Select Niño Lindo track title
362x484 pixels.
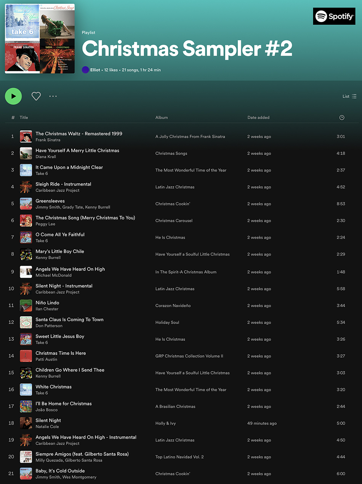[47, 303]
